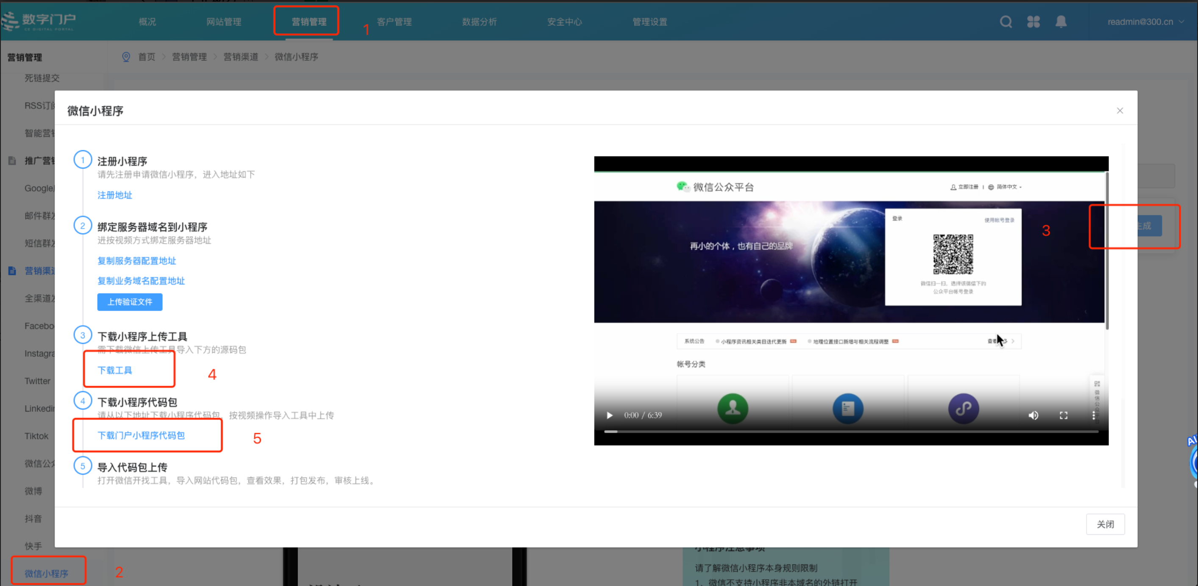Select 抖音 in sidebar
This screenshot has height=586, width=1198.
click(33, 519)
